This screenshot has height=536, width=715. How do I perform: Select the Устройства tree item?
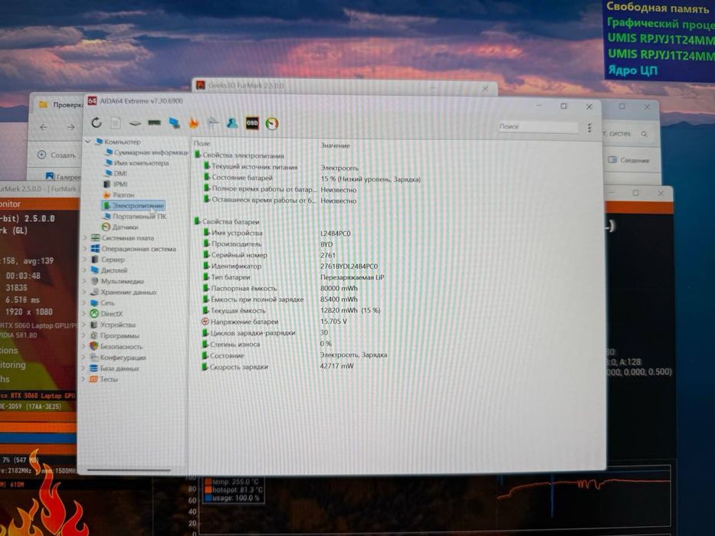click(x=113, y=325)
